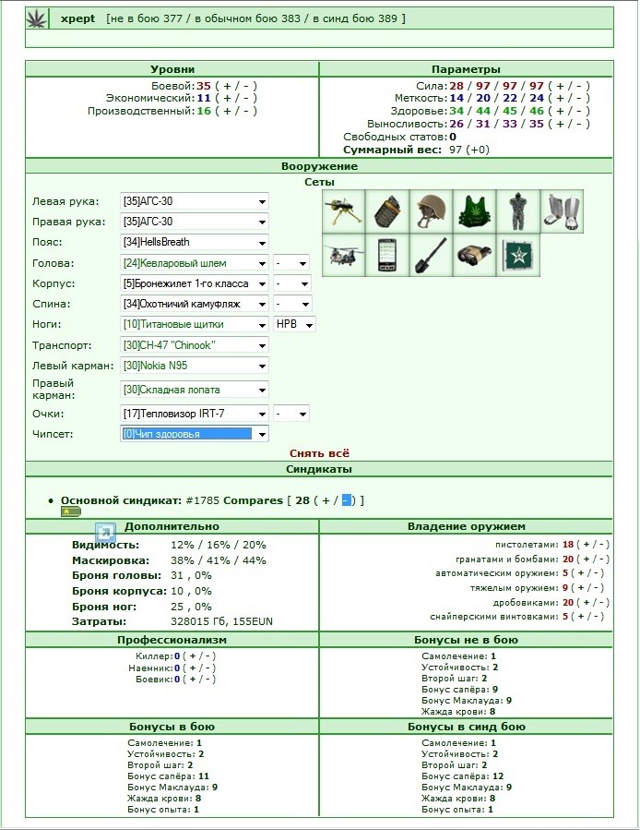Expand the Очки Тепловизор IRT-7 dropdown

click(x=194, y=414)
